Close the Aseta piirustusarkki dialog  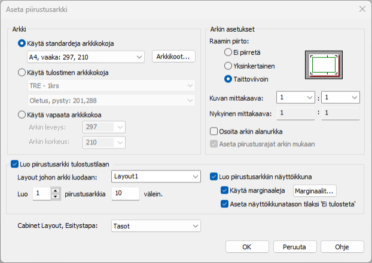click(361, 9)
